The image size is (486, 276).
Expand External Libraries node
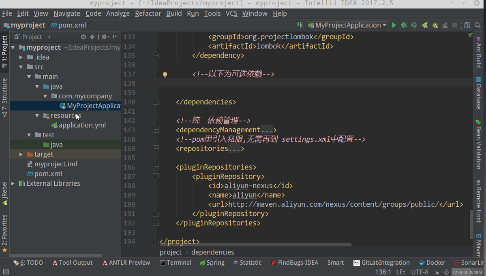tap(13, 183)
